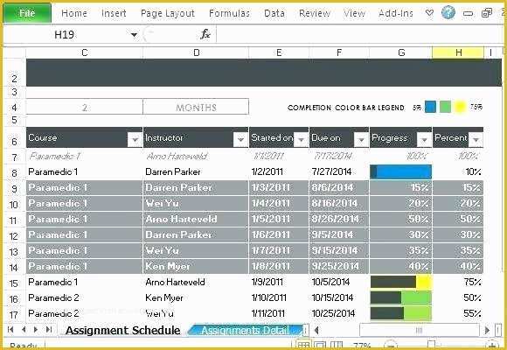Select column C header
This screenshot has height=350, width=507.
pyautogui.click(x=85, y=52)
